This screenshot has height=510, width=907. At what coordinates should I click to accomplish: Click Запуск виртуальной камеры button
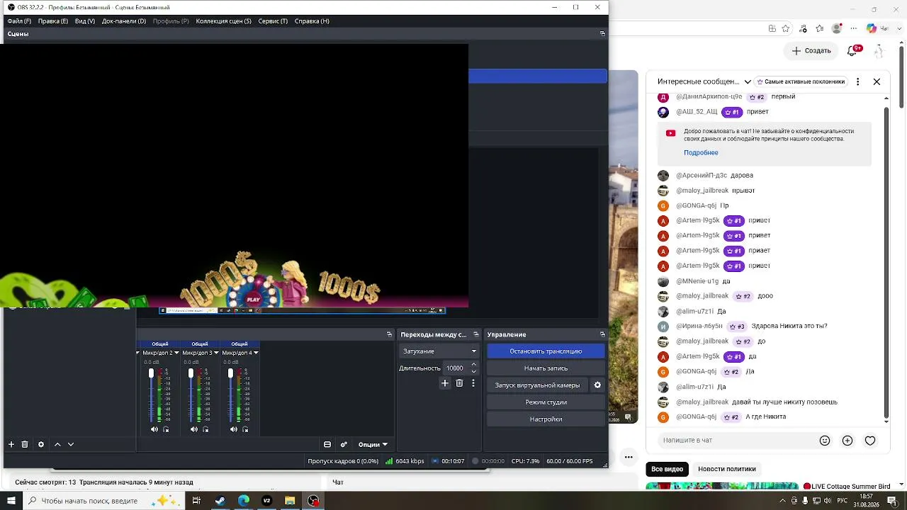coord(537,385)
